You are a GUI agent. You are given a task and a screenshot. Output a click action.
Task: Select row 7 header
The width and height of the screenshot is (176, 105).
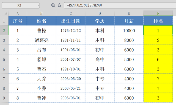4,78
